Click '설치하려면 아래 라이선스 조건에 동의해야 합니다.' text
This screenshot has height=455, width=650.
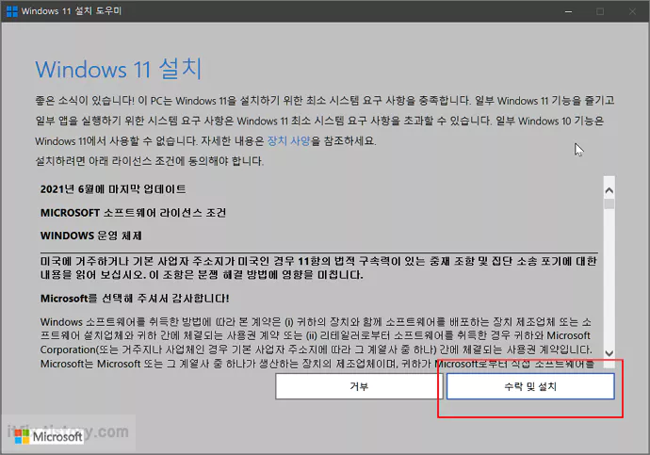149,161
